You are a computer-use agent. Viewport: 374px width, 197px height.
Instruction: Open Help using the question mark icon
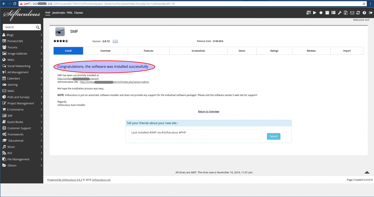(364, 13)
